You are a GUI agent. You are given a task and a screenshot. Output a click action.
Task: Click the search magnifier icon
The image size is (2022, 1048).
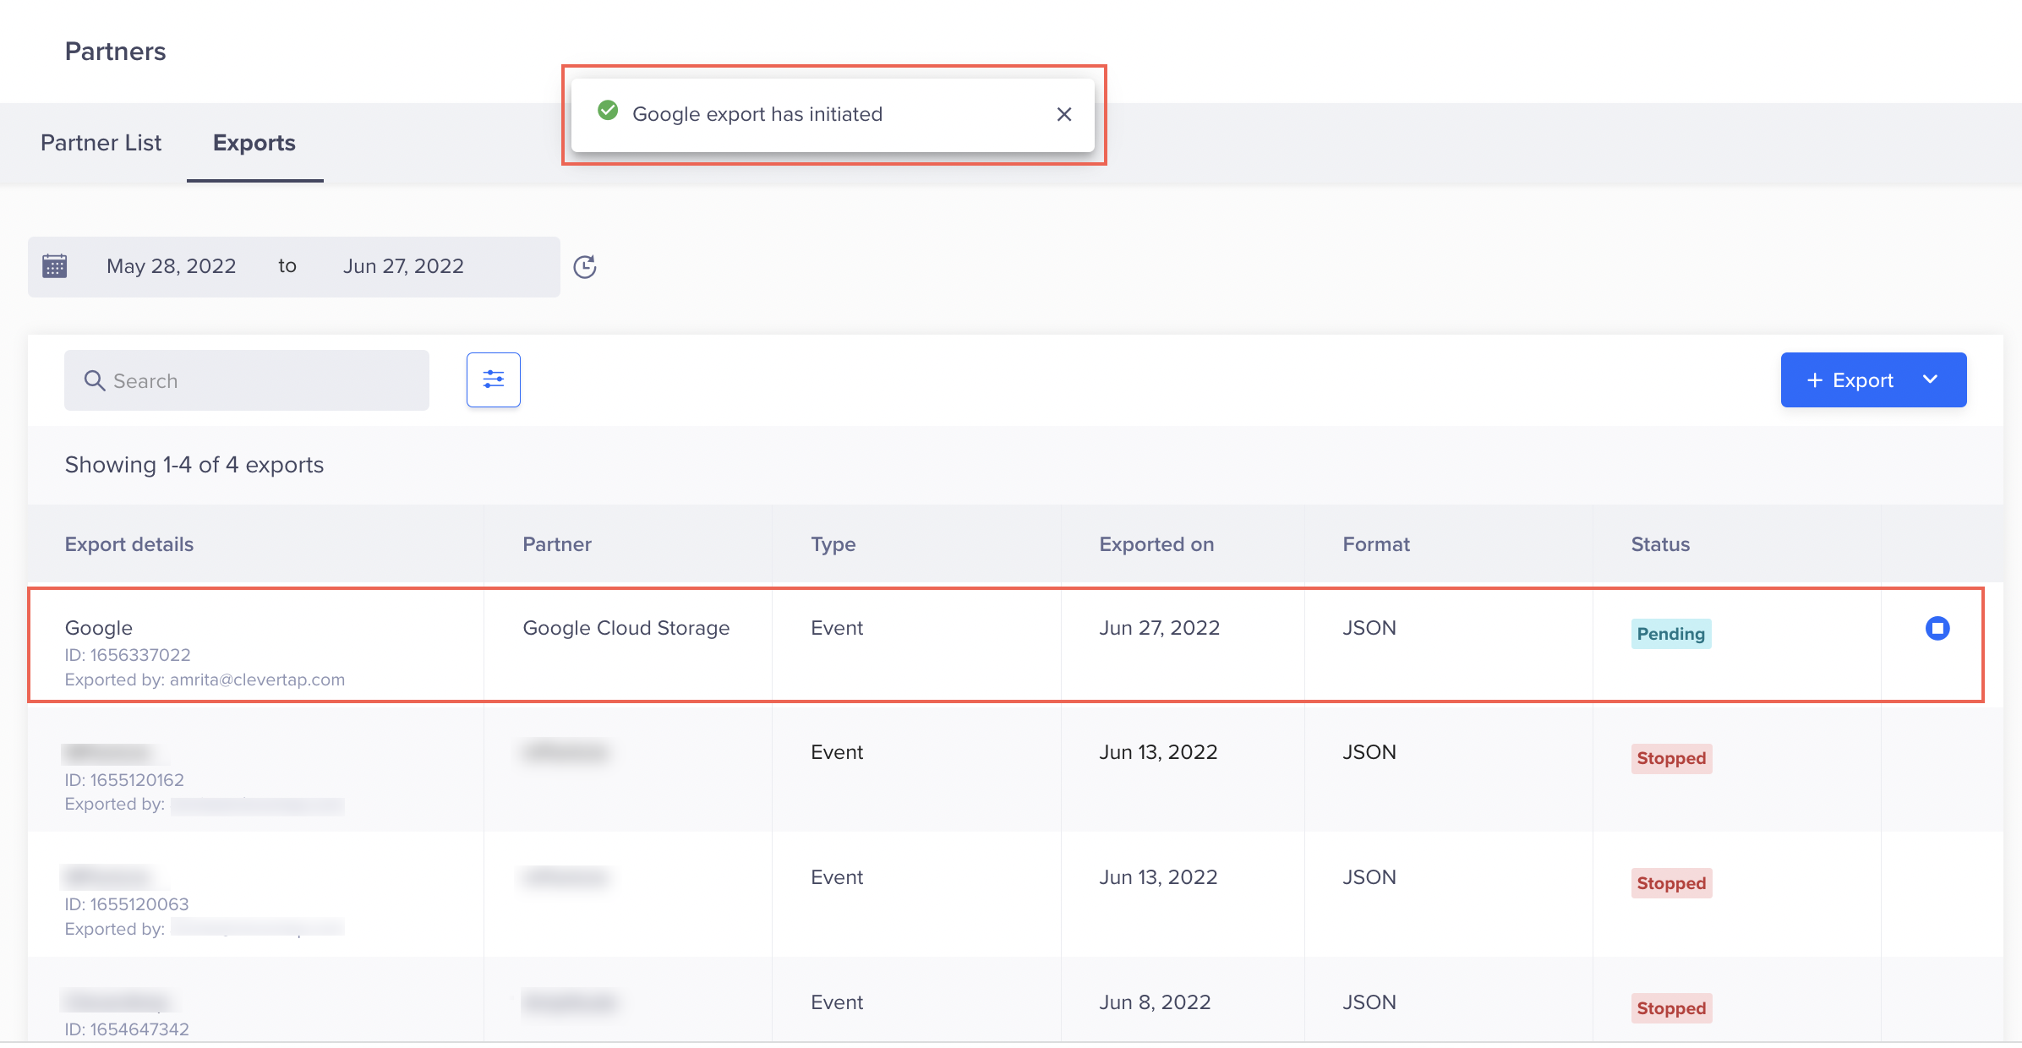(x=95, y=381)
